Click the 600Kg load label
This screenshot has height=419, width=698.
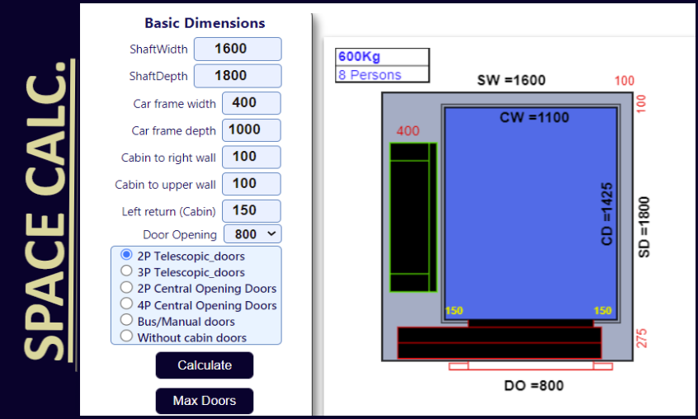(359, 57)
